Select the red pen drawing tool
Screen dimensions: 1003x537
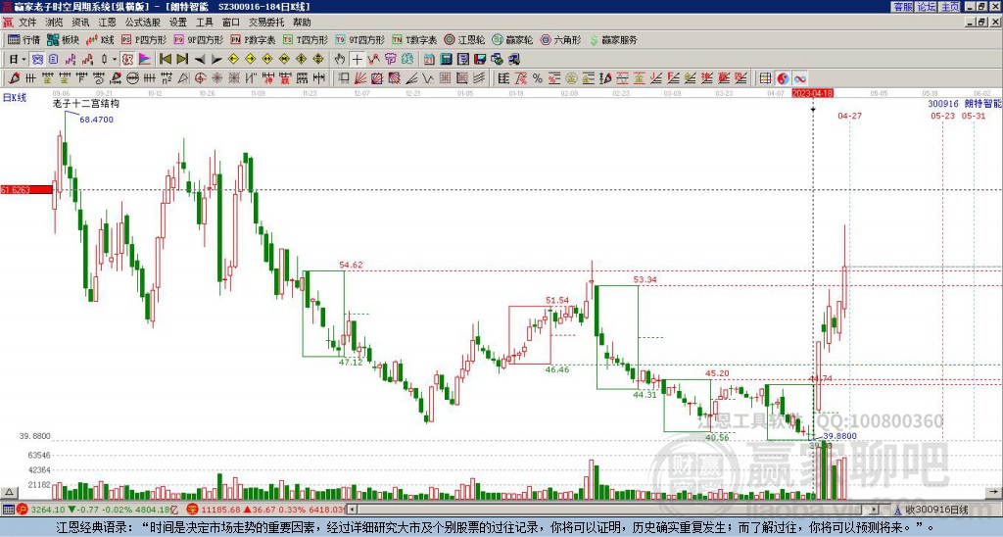pyautogui.click(x=14, y=78)
